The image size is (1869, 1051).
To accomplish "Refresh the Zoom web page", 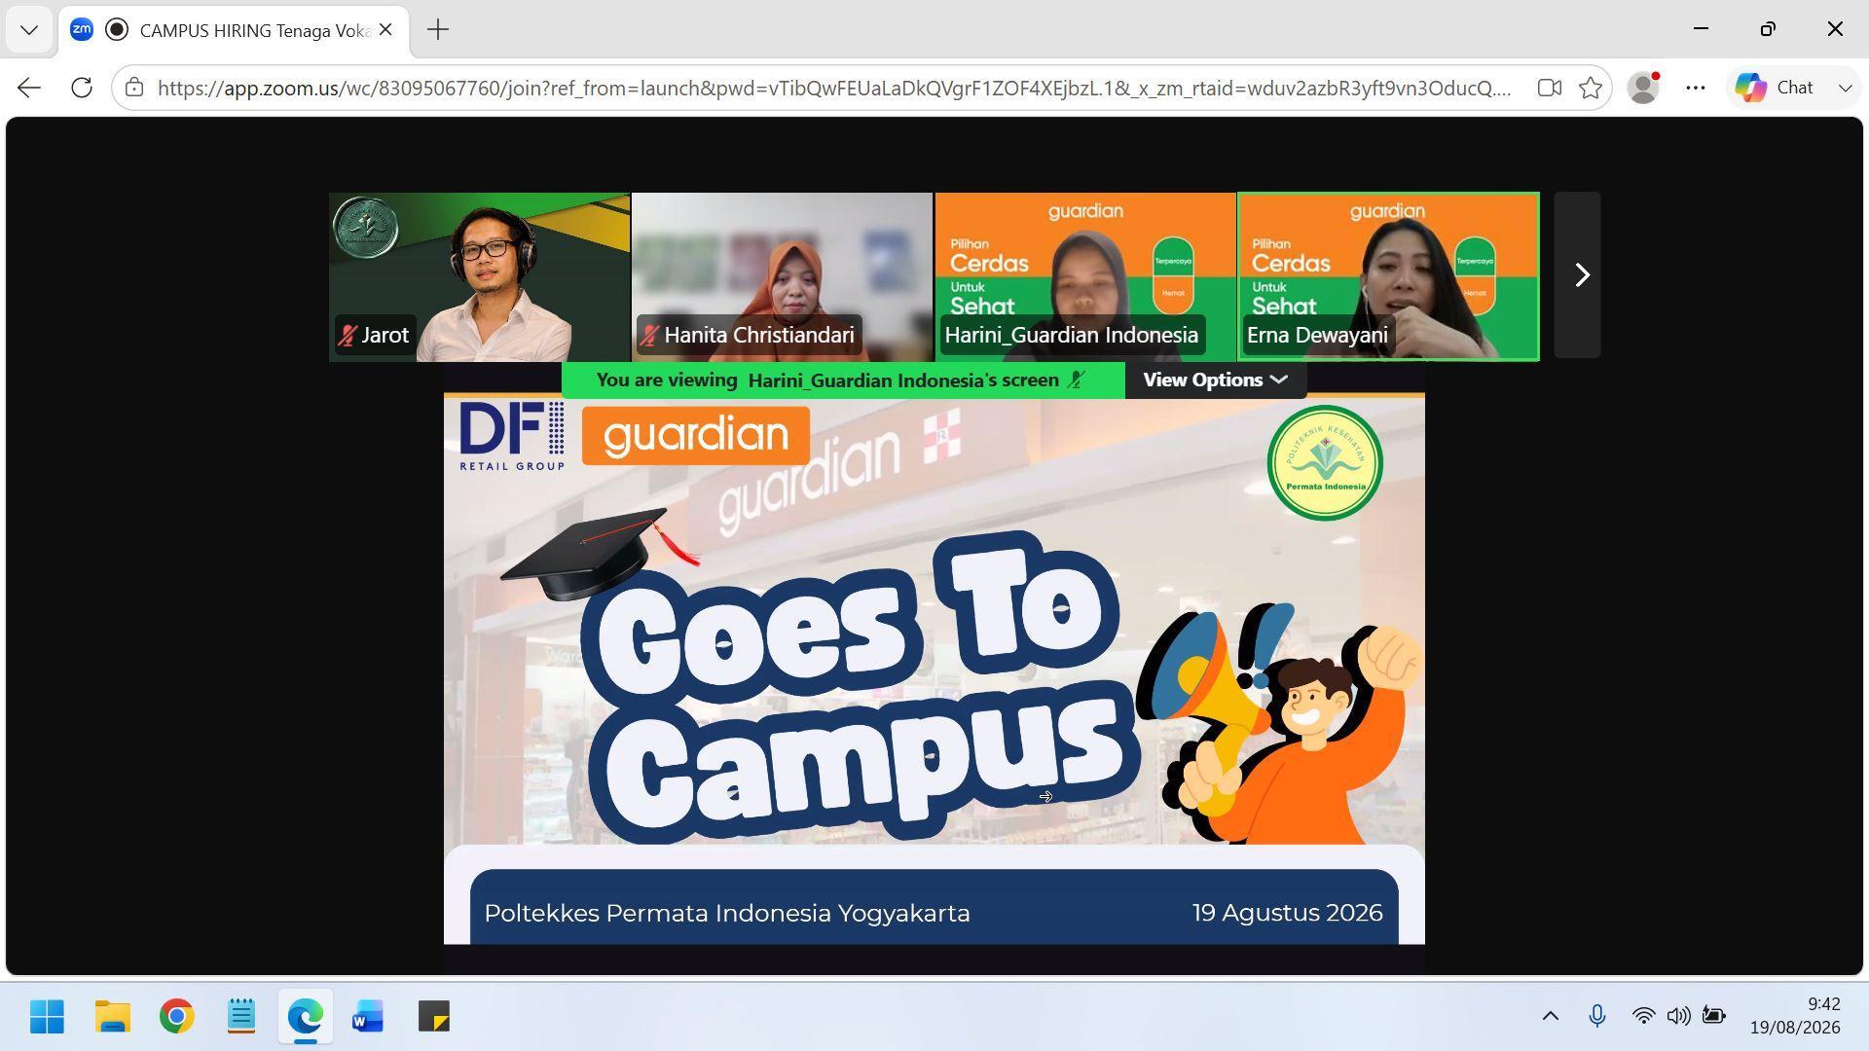I will coord(82,88).
